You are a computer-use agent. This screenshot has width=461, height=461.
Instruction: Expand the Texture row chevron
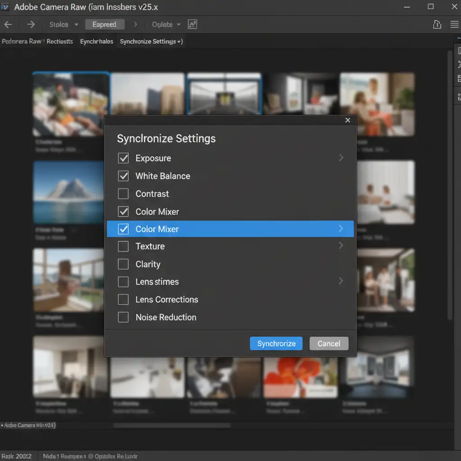coord(341,246)
